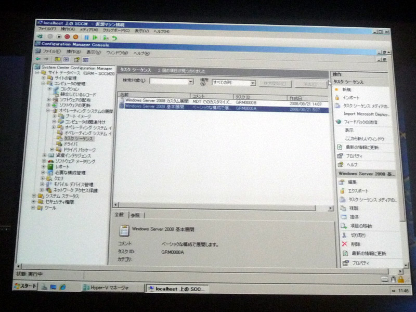Click the black Turn Off VM icon

coord(59,36)
